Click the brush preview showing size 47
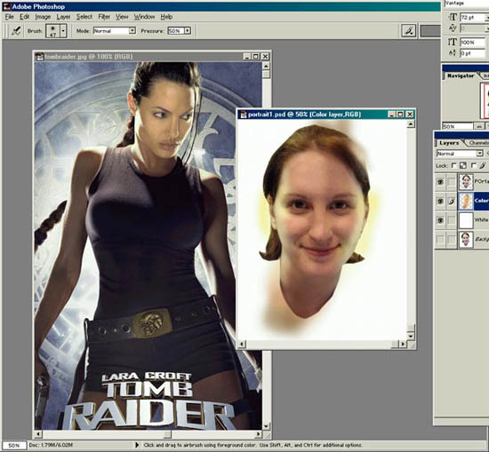This screenshot has height=452, width=489. [x=53, y=31]
